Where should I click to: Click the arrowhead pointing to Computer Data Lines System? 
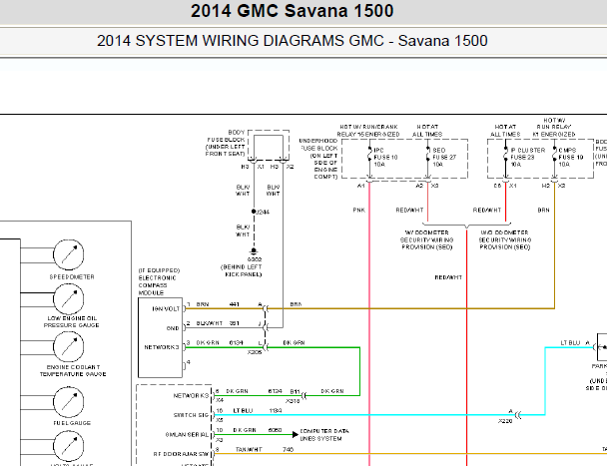pos(295,434)
